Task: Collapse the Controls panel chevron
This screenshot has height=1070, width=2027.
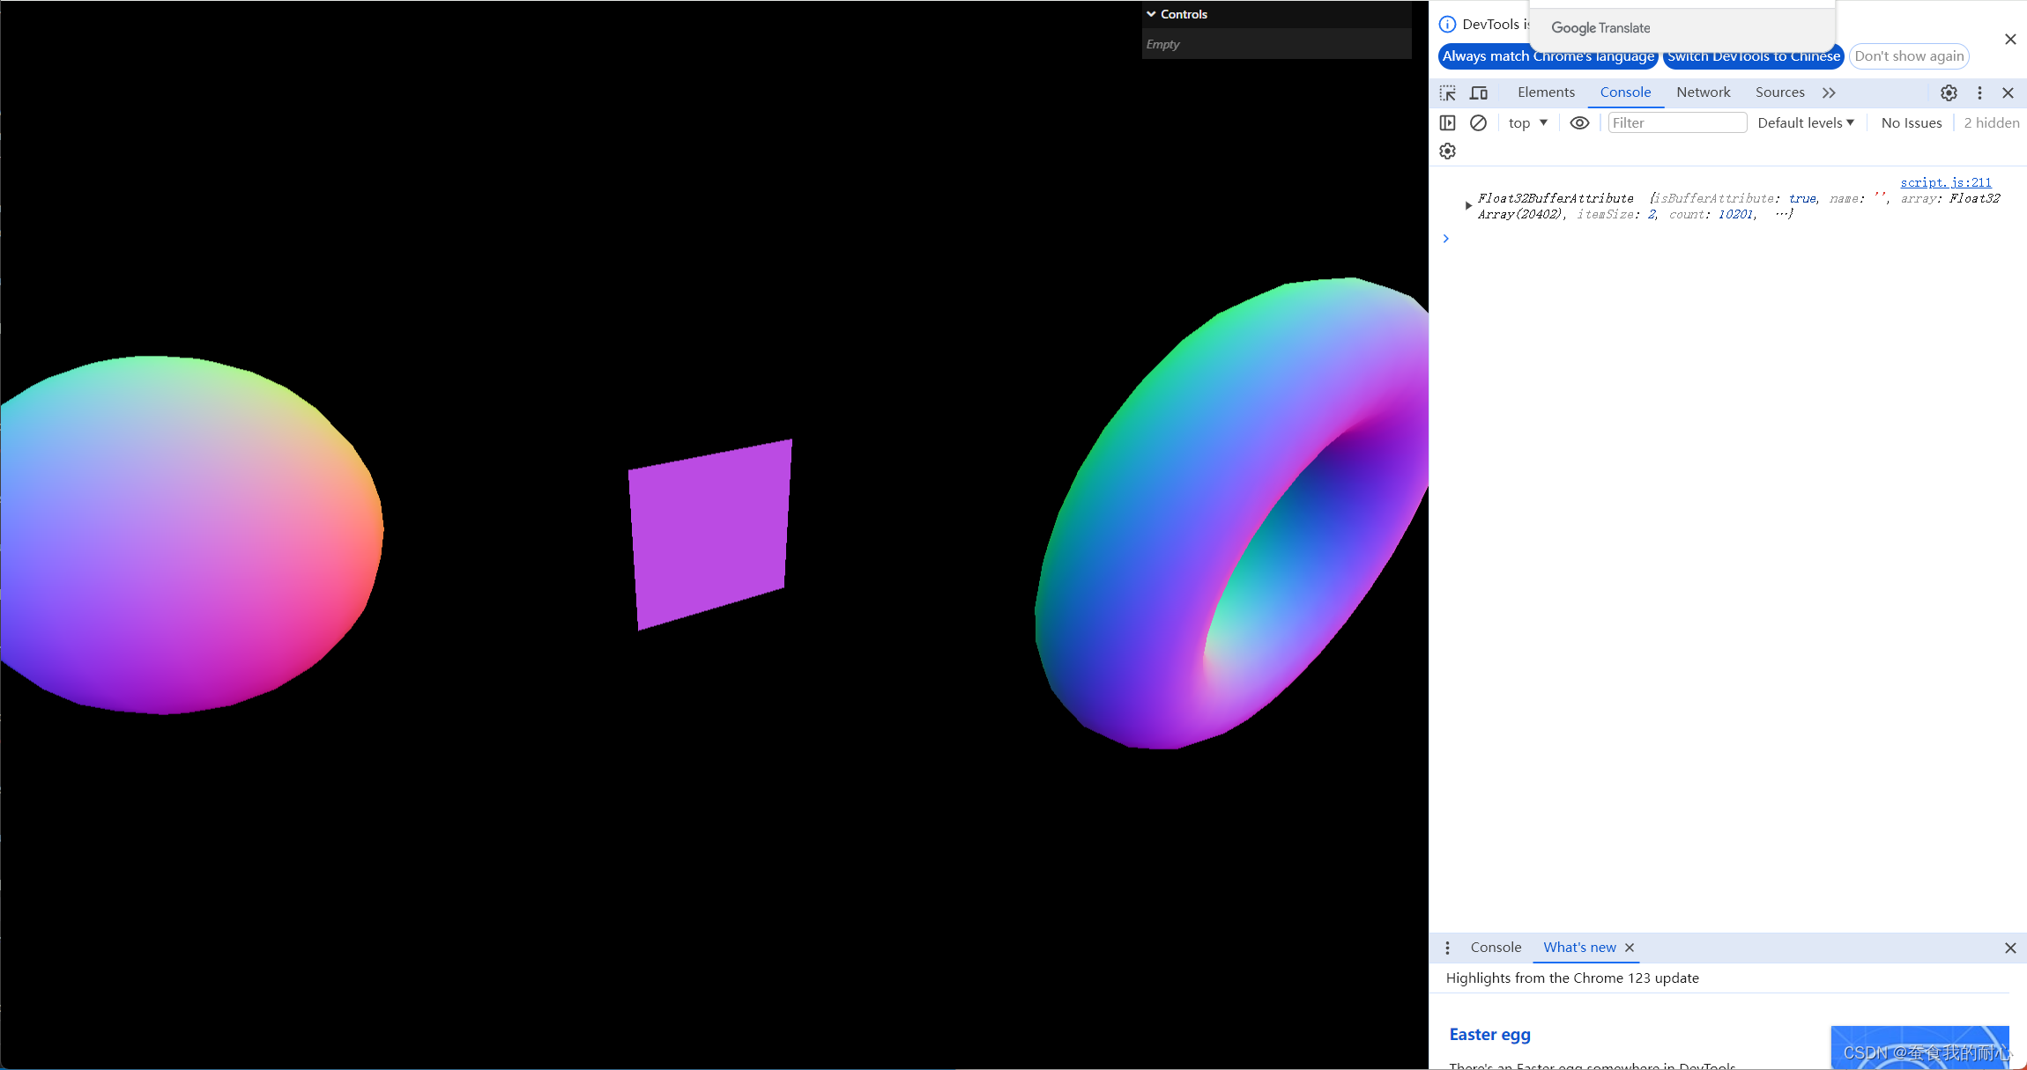Action: coord(1151,14)
